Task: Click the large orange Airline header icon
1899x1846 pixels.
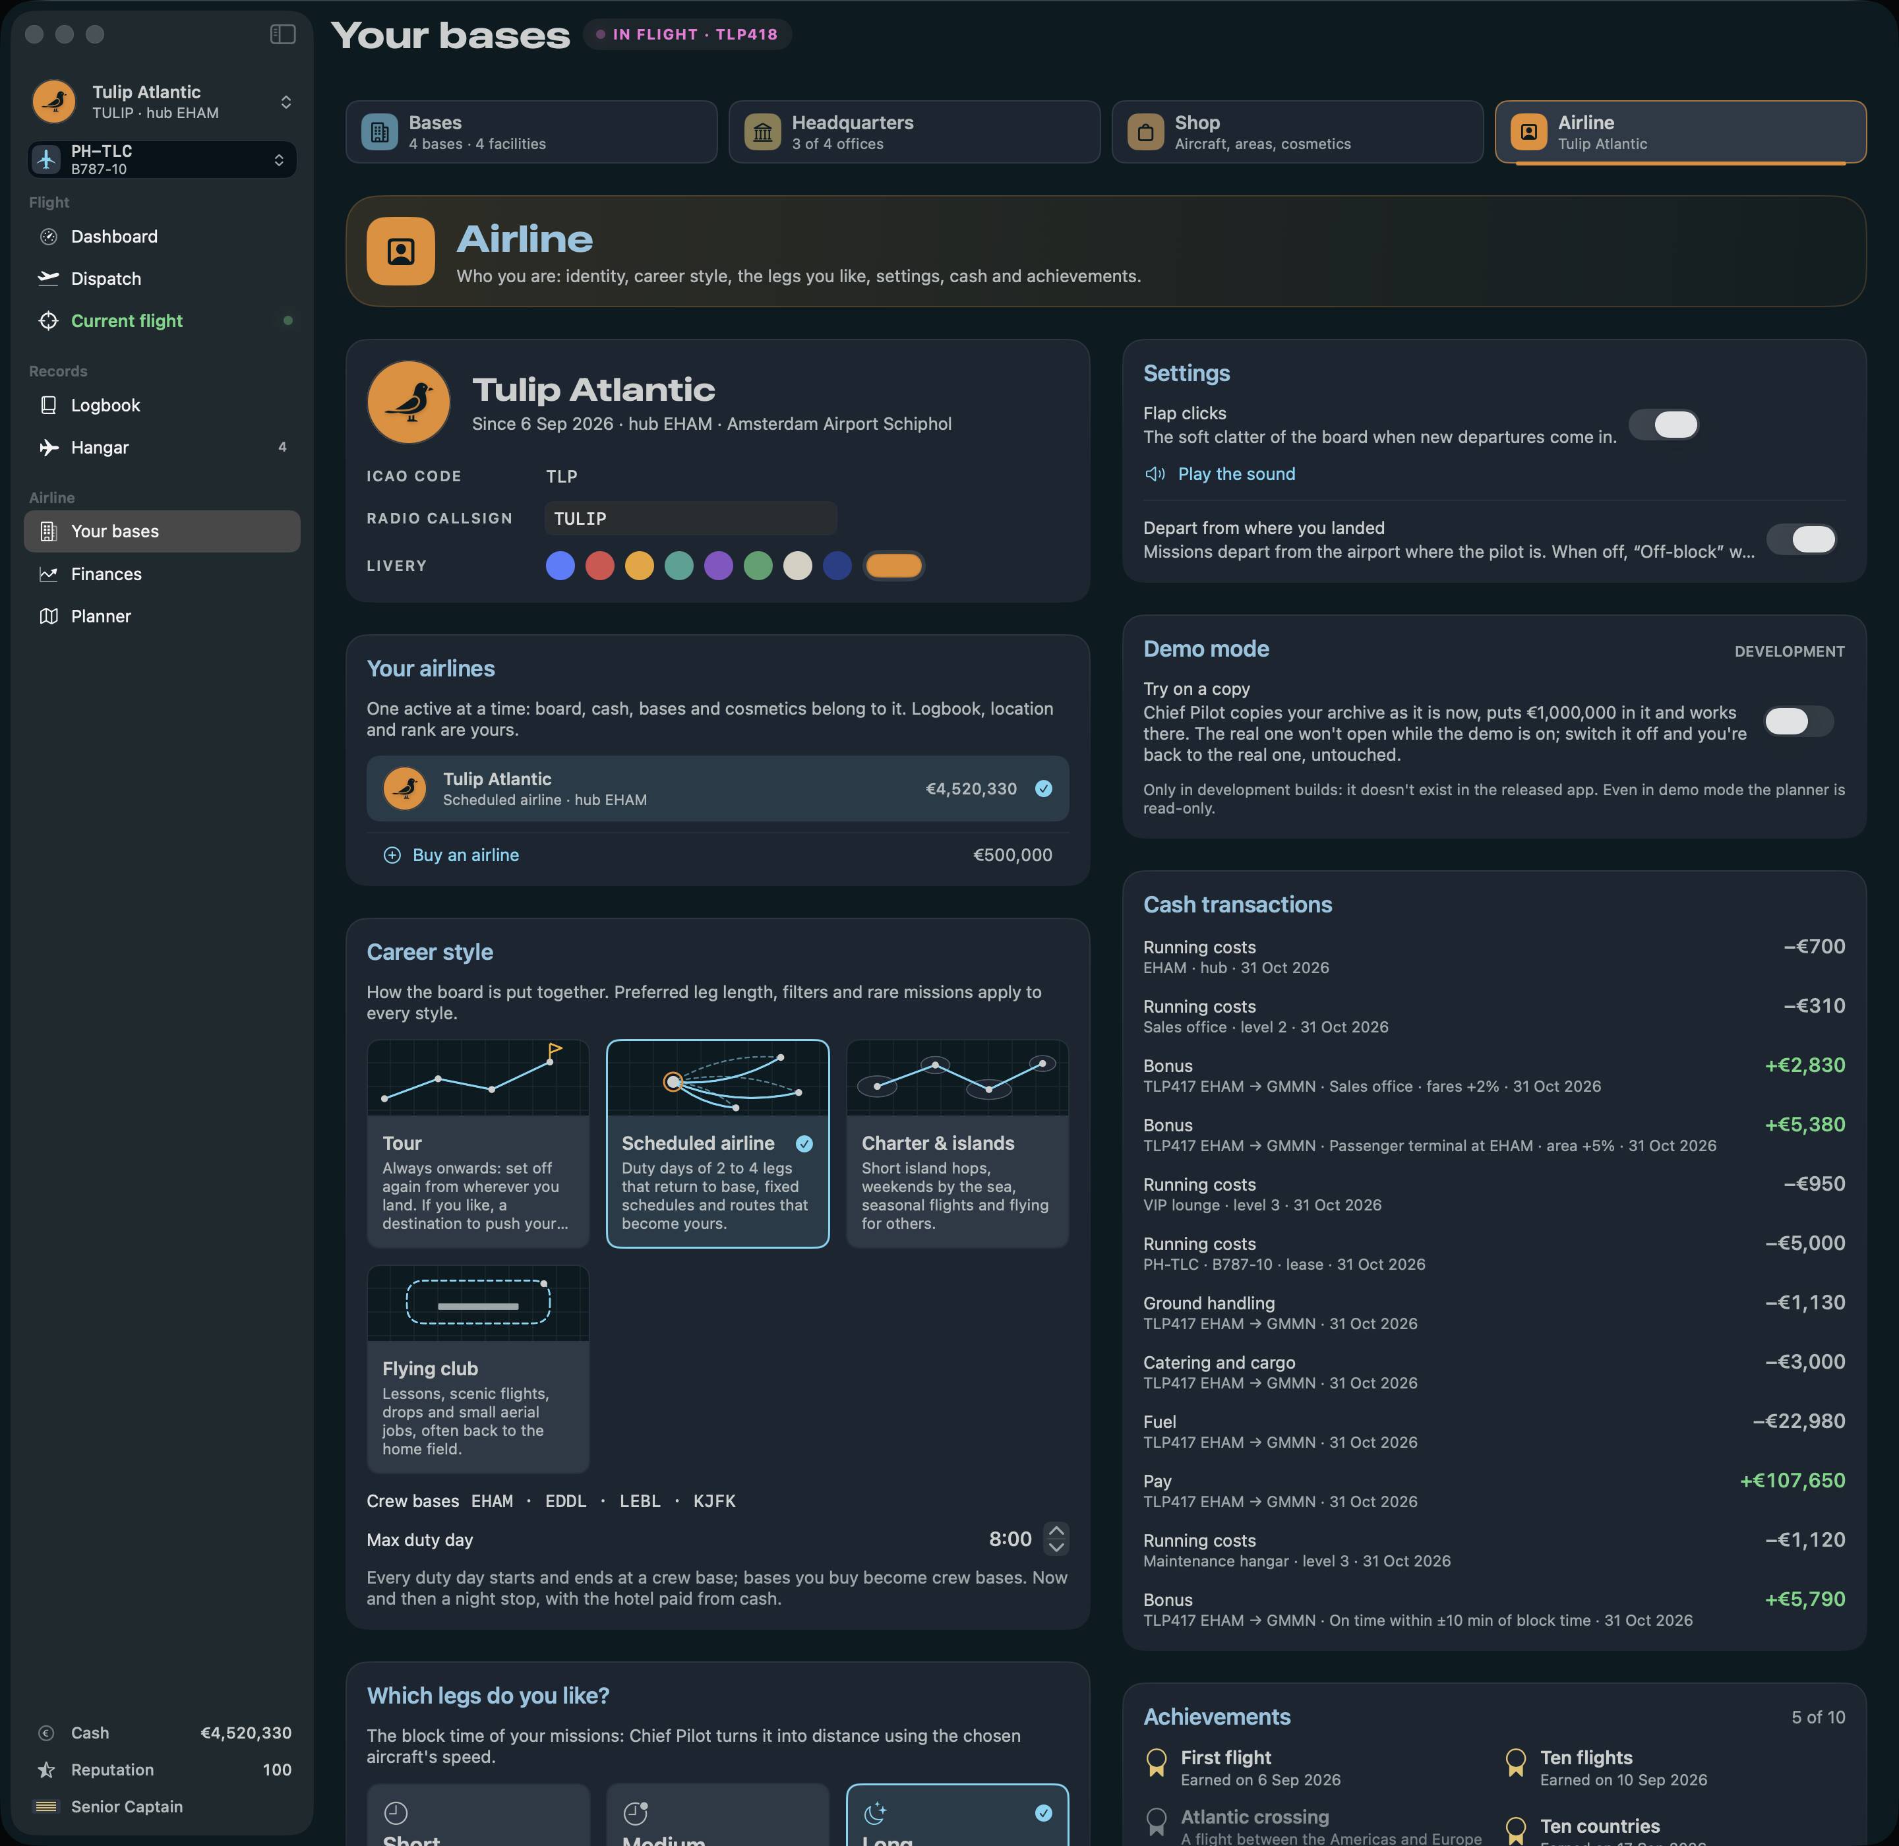Action: click(x=400, y=251)
